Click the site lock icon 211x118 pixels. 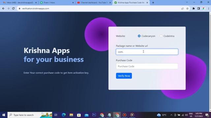click(x=19, y=9)
